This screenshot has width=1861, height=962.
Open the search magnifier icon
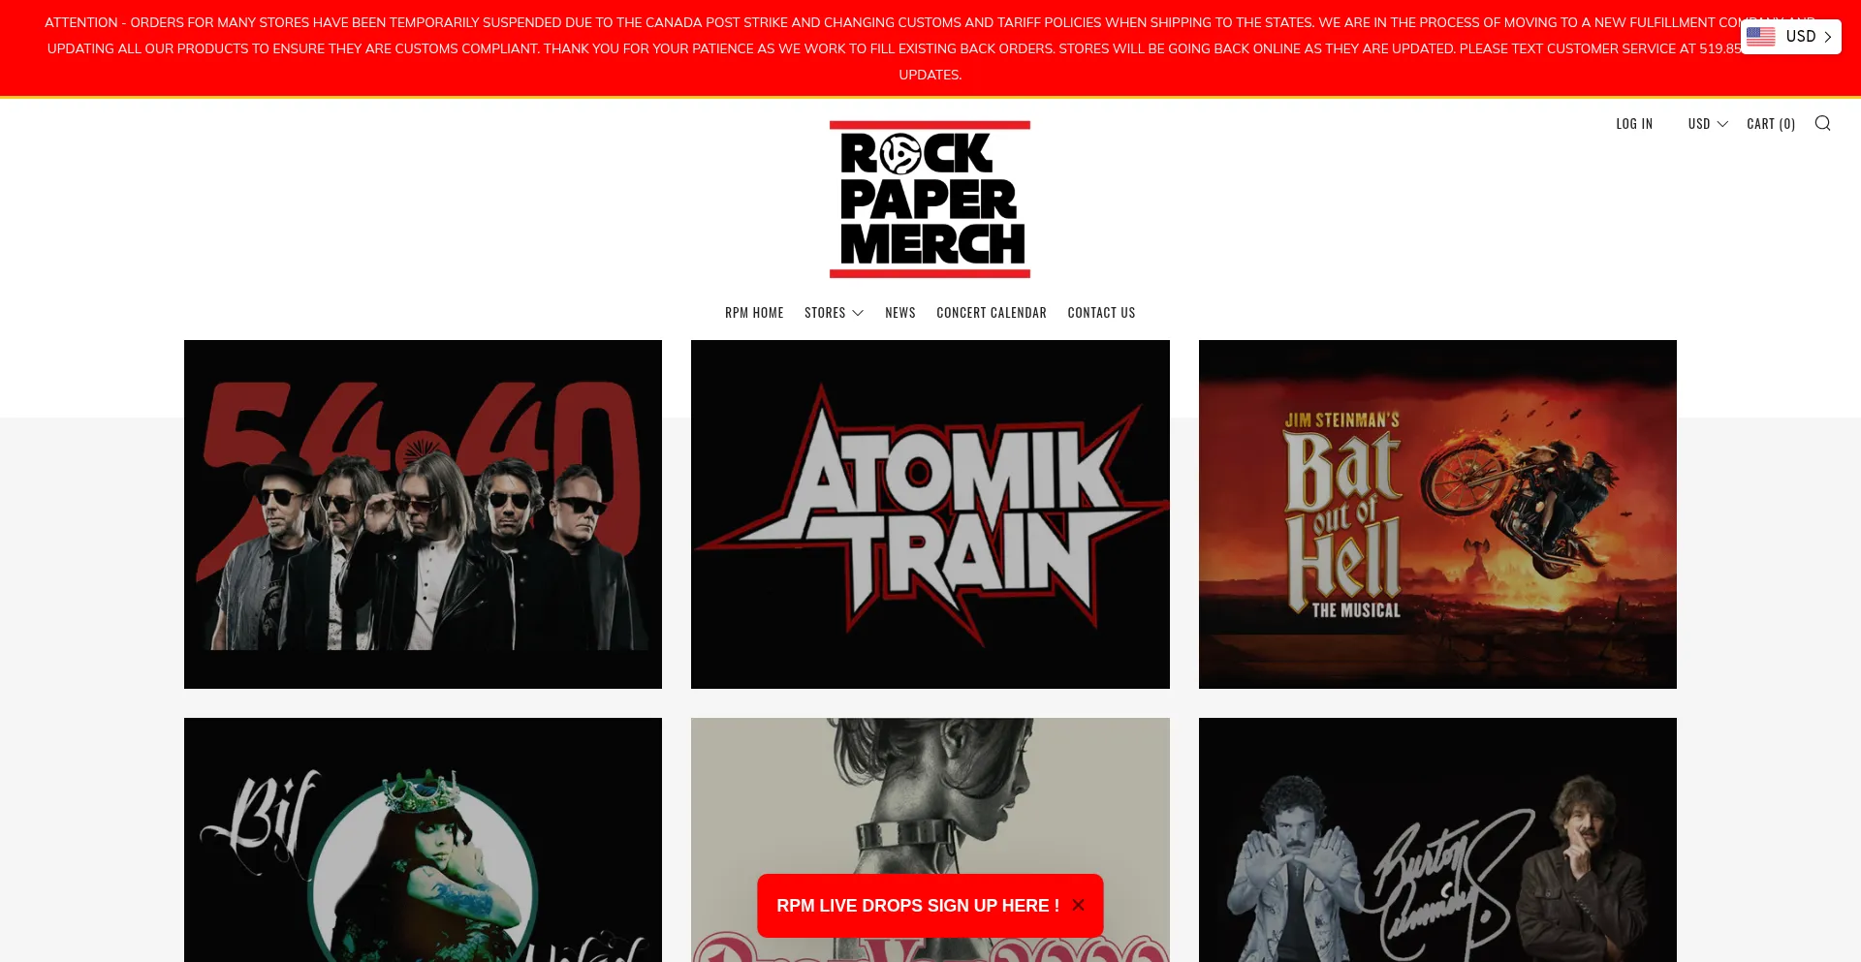tap(1822, 123)
